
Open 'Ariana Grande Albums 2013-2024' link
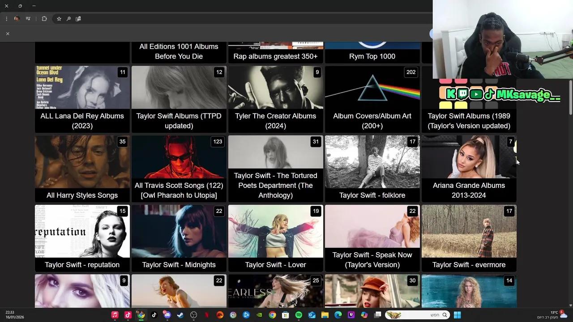469,190
